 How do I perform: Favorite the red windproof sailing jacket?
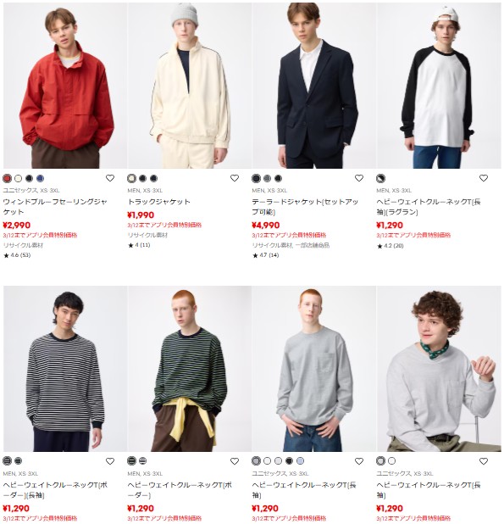pos(110,178)
